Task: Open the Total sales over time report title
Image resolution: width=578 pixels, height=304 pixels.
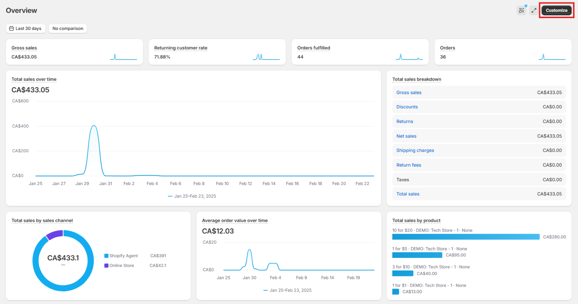Action: (34, 79)
